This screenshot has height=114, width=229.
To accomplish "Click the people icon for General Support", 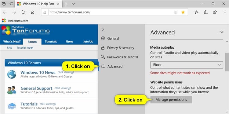I will point(12,90).
